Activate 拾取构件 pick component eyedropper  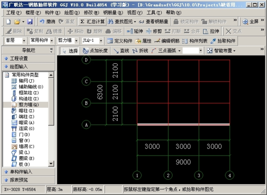pos(223,41)
